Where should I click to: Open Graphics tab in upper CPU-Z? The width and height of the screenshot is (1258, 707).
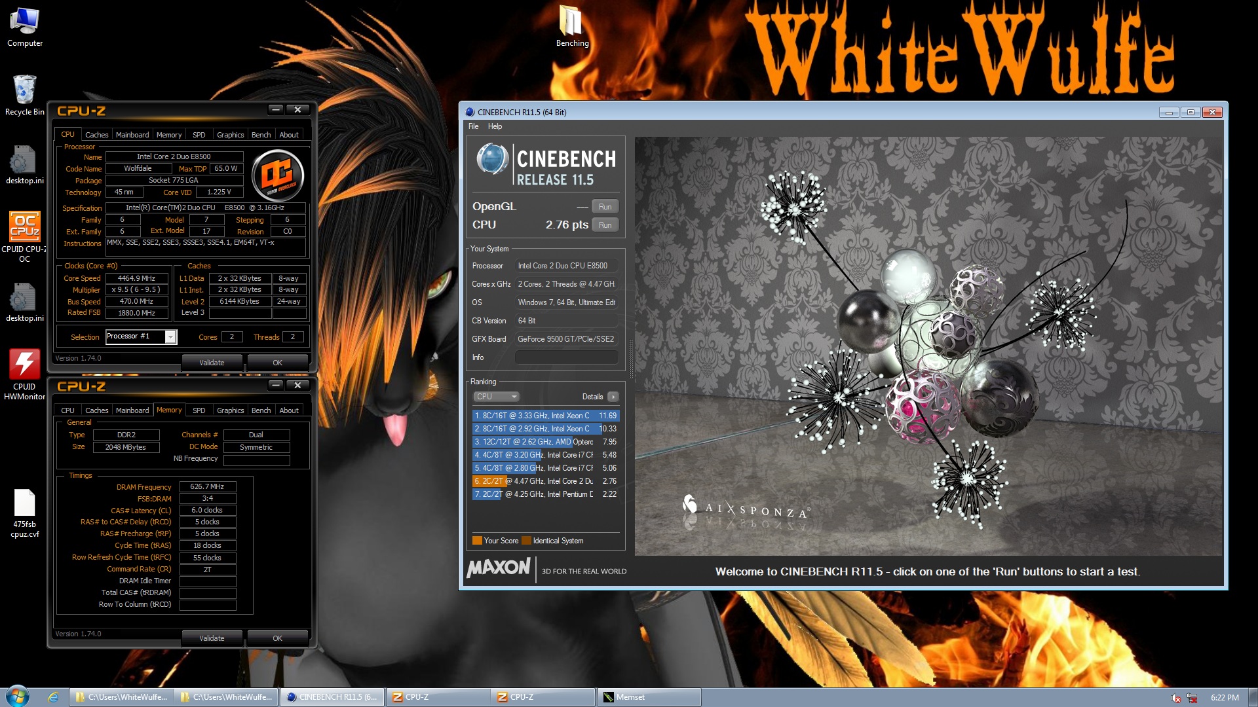point(230,135)
